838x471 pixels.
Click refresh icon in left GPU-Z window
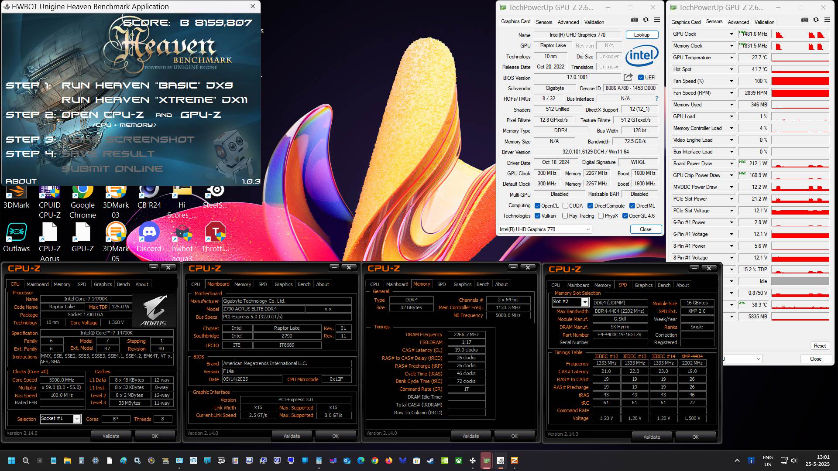646,20
